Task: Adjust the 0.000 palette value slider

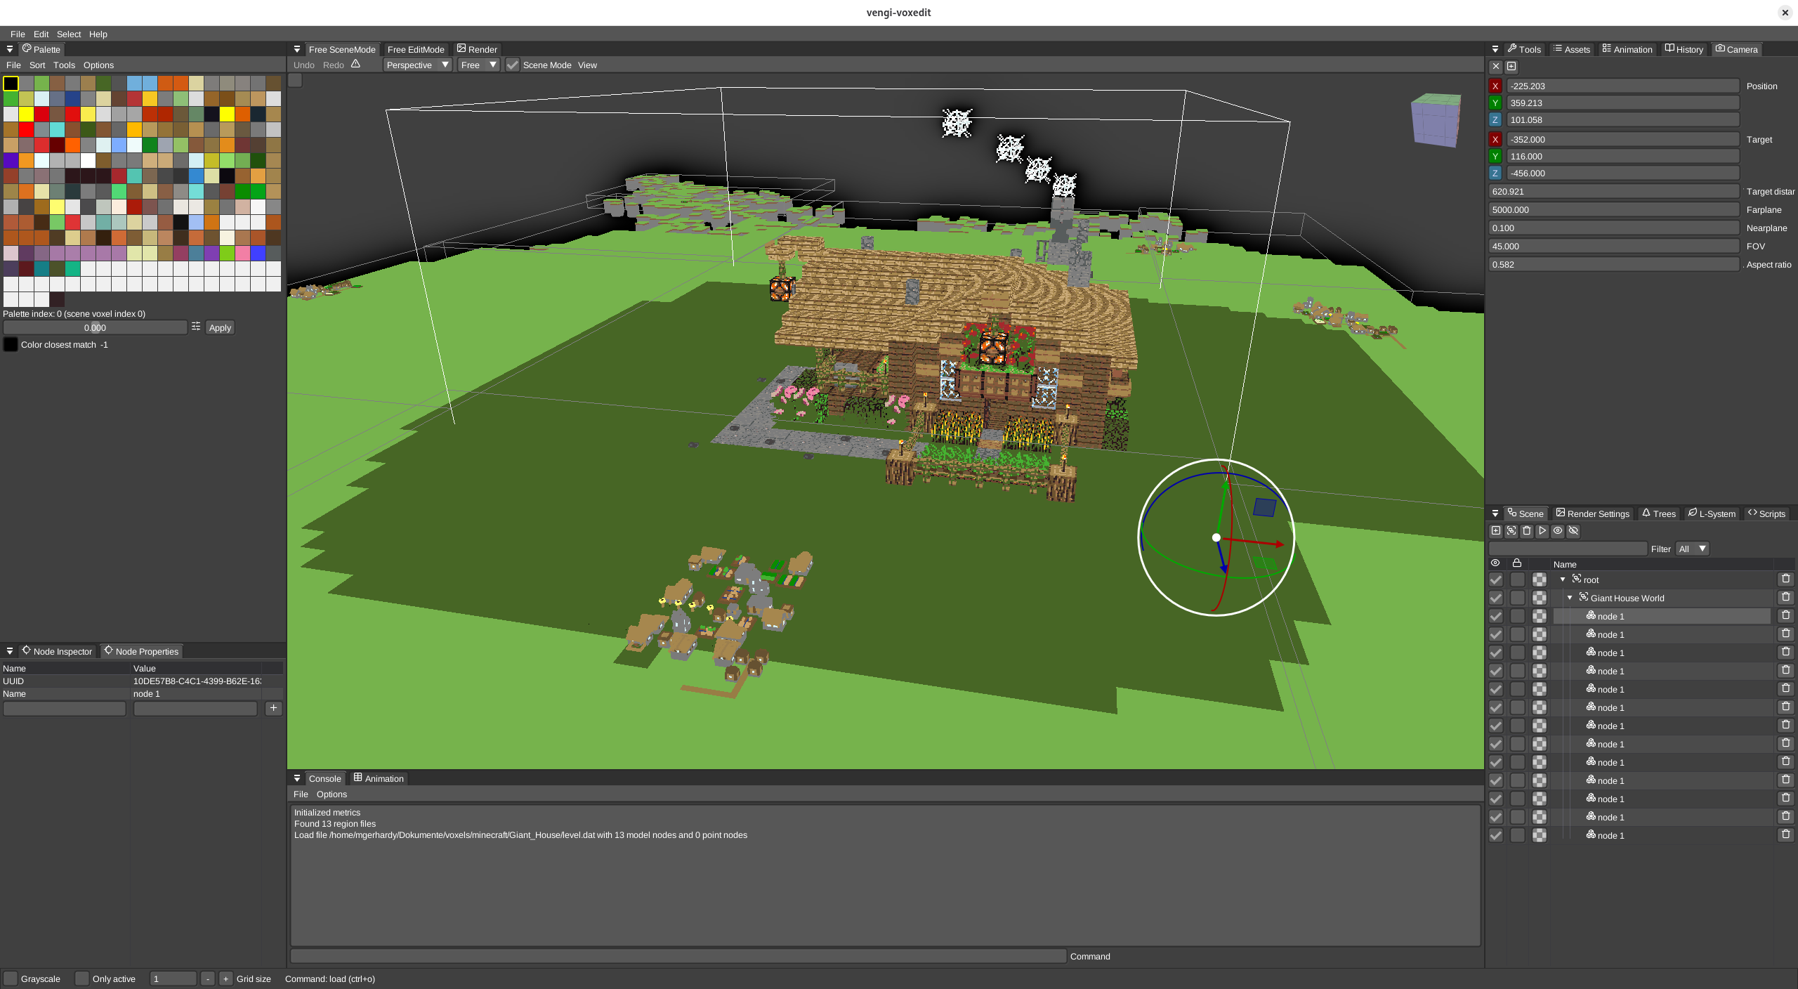Action: [x=95, y=327]
